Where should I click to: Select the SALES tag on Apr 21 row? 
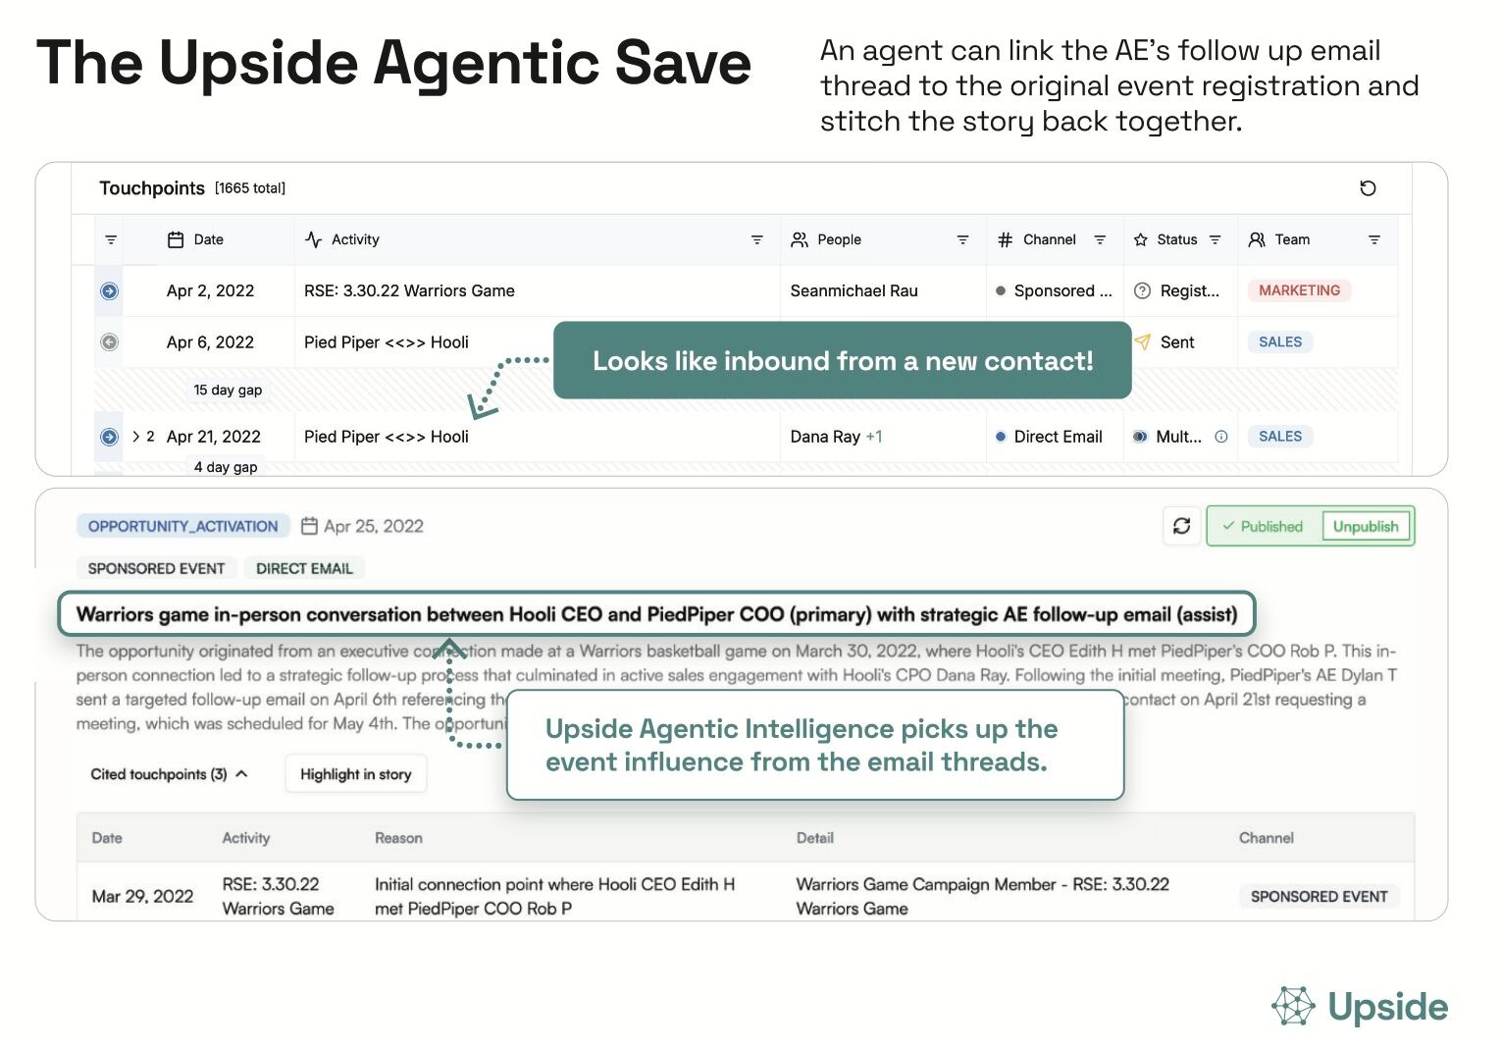[1280, 437]
